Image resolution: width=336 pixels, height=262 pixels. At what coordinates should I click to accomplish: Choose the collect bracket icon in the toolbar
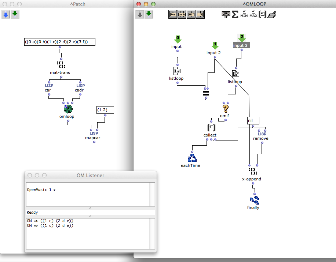tap(263, 14)
